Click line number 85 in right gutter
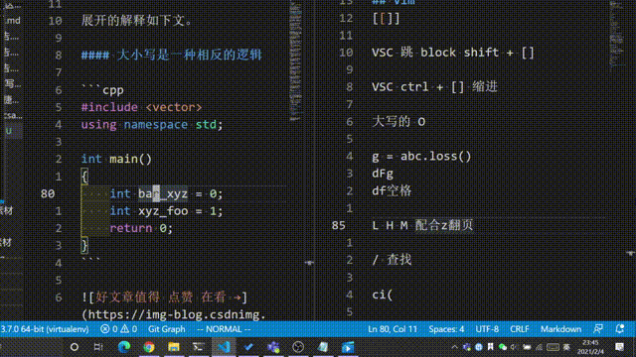 point(338,225)
